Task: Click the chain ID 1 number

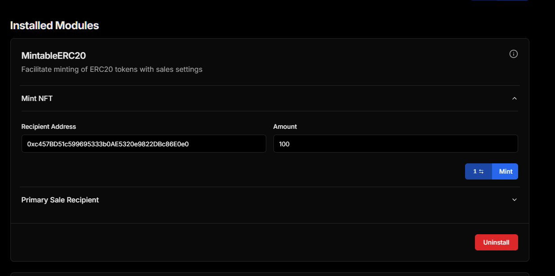Action: click(x=475, y=171)
